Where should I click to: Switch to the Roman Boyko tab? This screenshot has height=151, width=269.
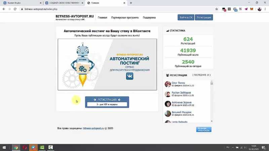[x=22, y=3]
